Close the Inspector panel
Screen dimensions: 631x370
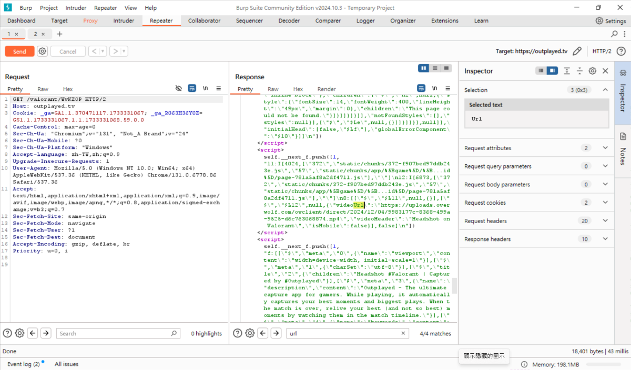605,71
